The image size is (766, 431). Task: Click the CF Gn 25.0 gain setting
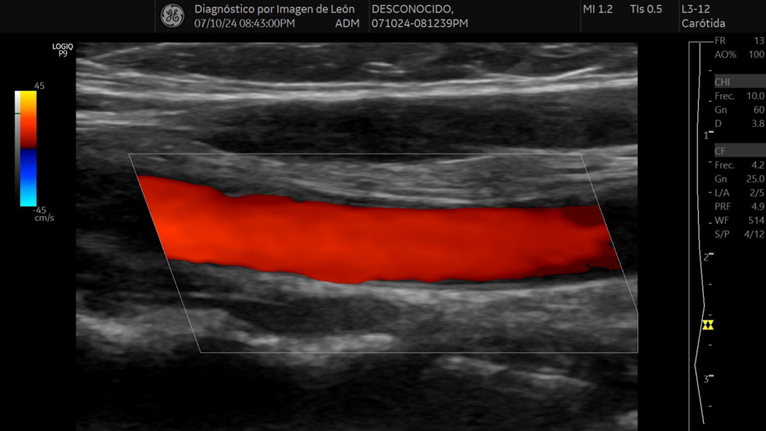point(739,179)
